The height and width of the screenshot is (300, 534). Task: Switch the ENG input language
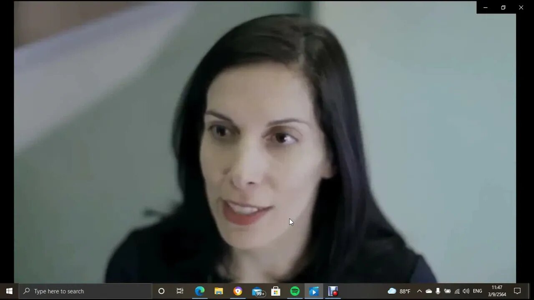tap(478, 291)
